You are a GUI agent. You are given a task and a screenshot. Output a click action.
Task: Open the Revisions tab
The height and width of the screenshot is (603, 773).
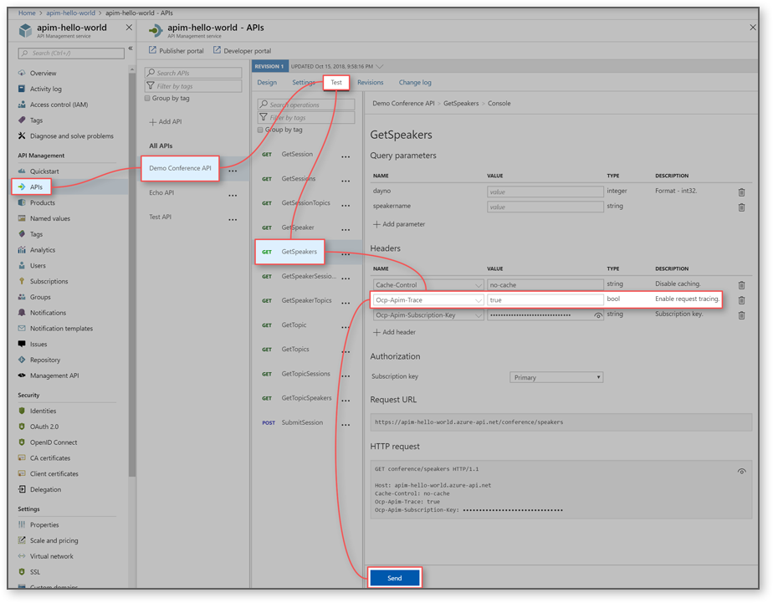click(x=371, y=82)
